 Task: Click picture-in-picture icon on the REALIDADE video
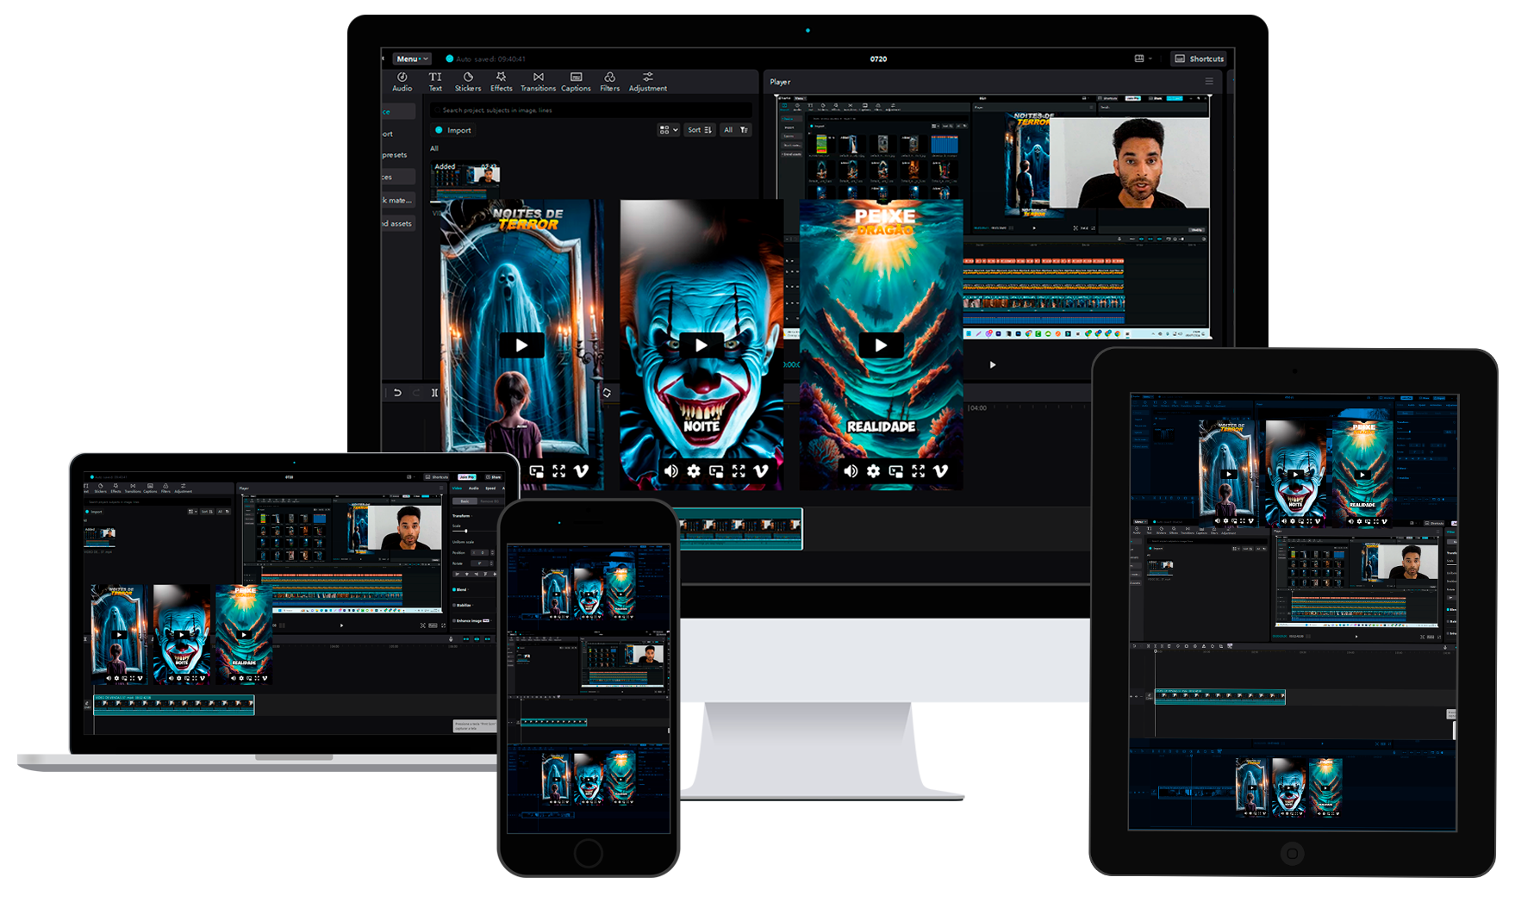[x=895, y=471]
